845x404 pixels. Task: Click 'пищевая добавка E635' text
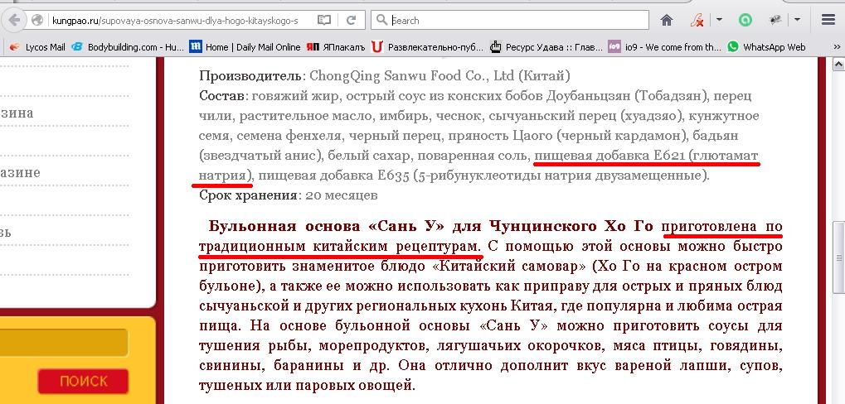333,176
